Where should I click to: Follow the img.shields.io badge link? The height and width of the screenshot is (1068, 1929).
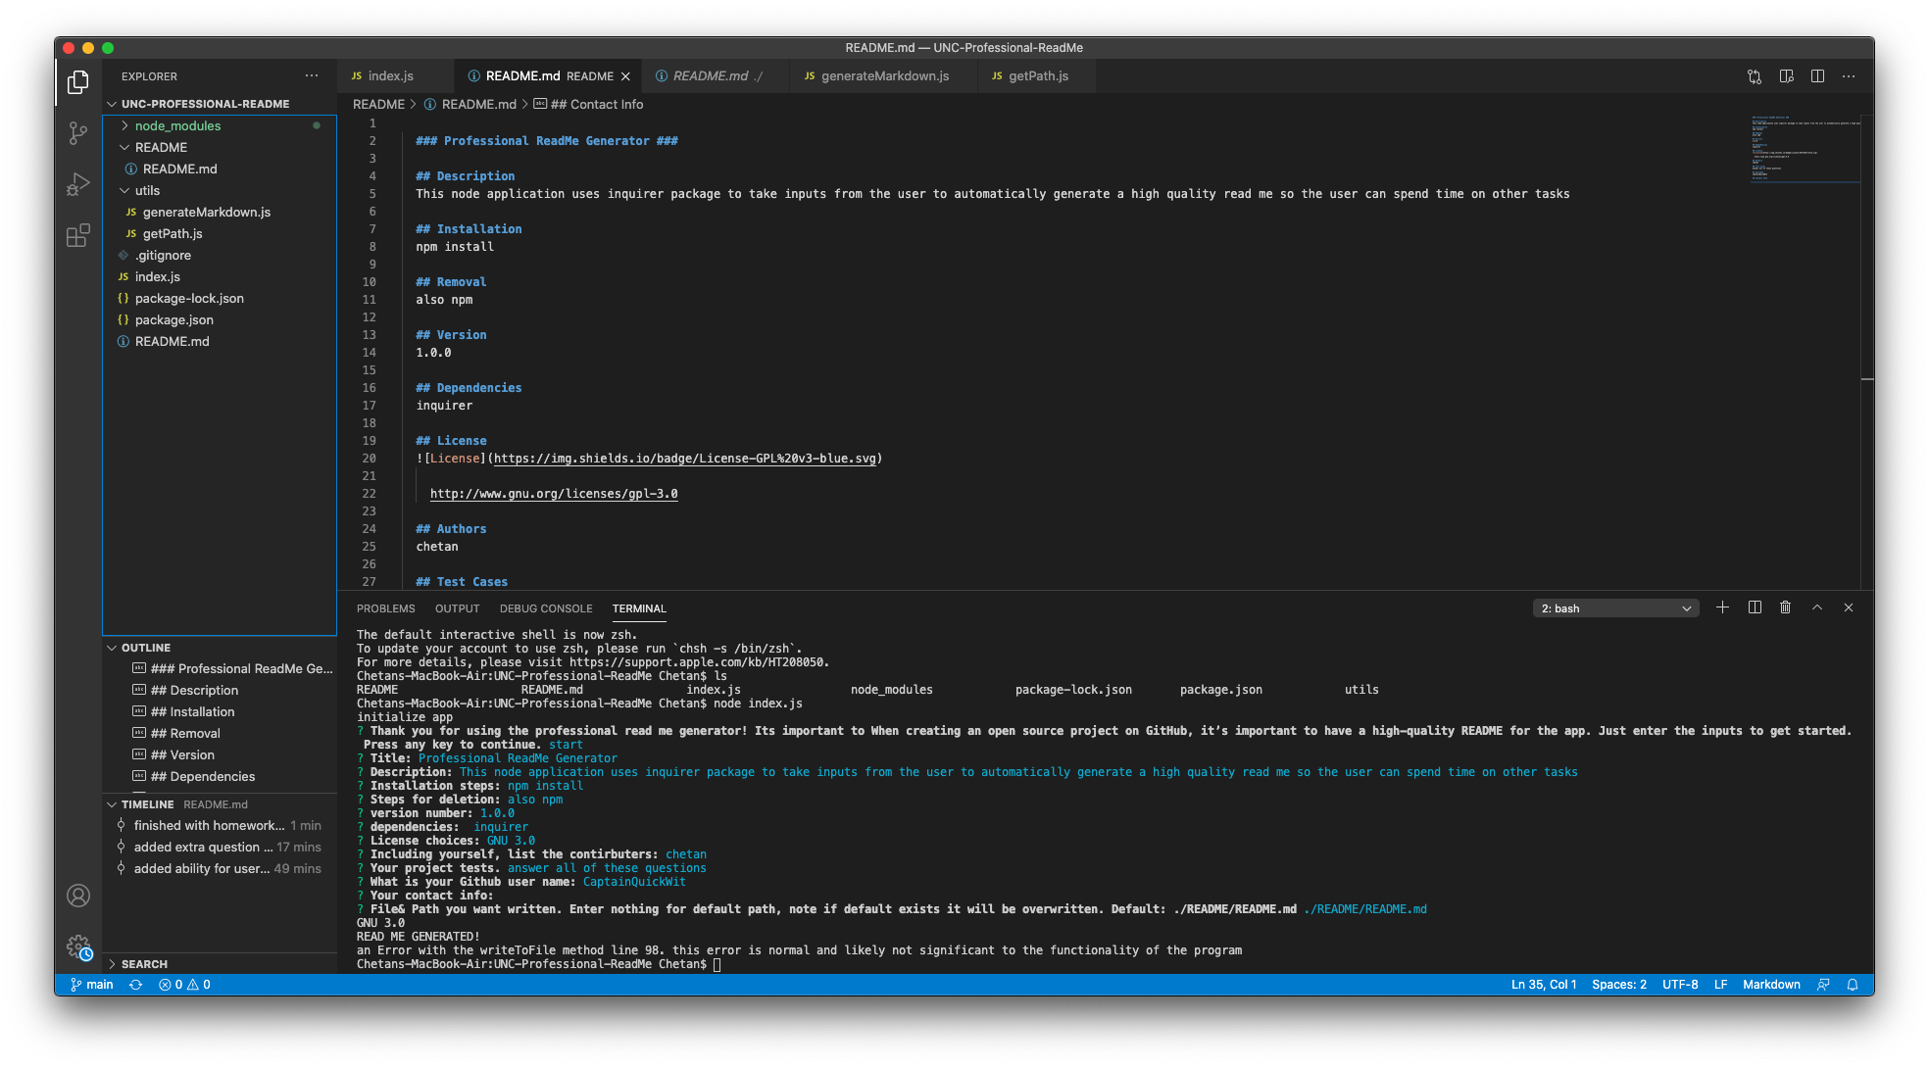click(x=685, y=459)
